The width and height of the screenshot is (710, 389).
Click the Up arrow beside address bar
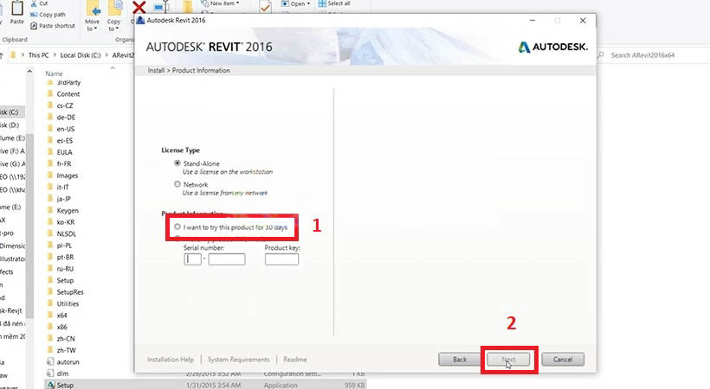point(2,55)
